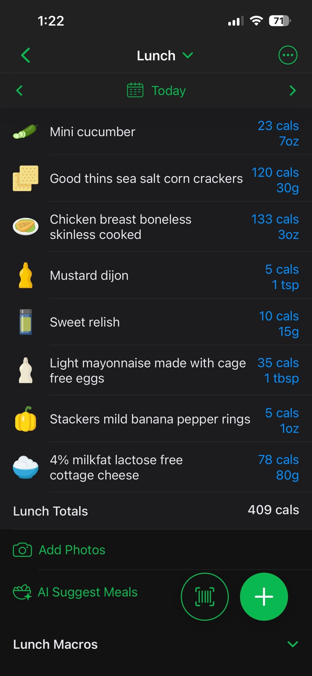
Task: Go to the previous day
Action: click(x=19, y=91)
